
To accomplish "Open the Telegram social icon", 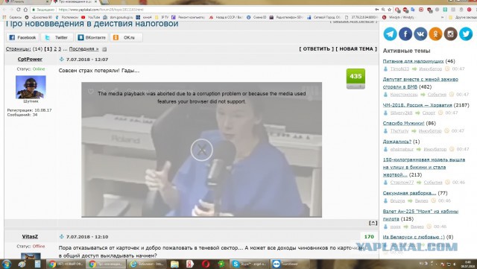I will click(x=390, y=34).
